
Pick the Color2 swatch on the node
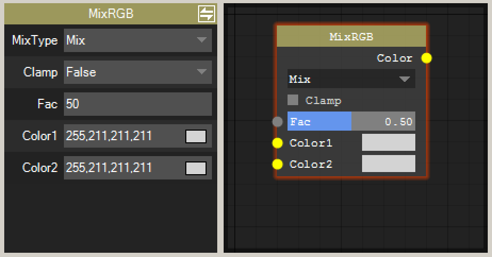[388, 164]
